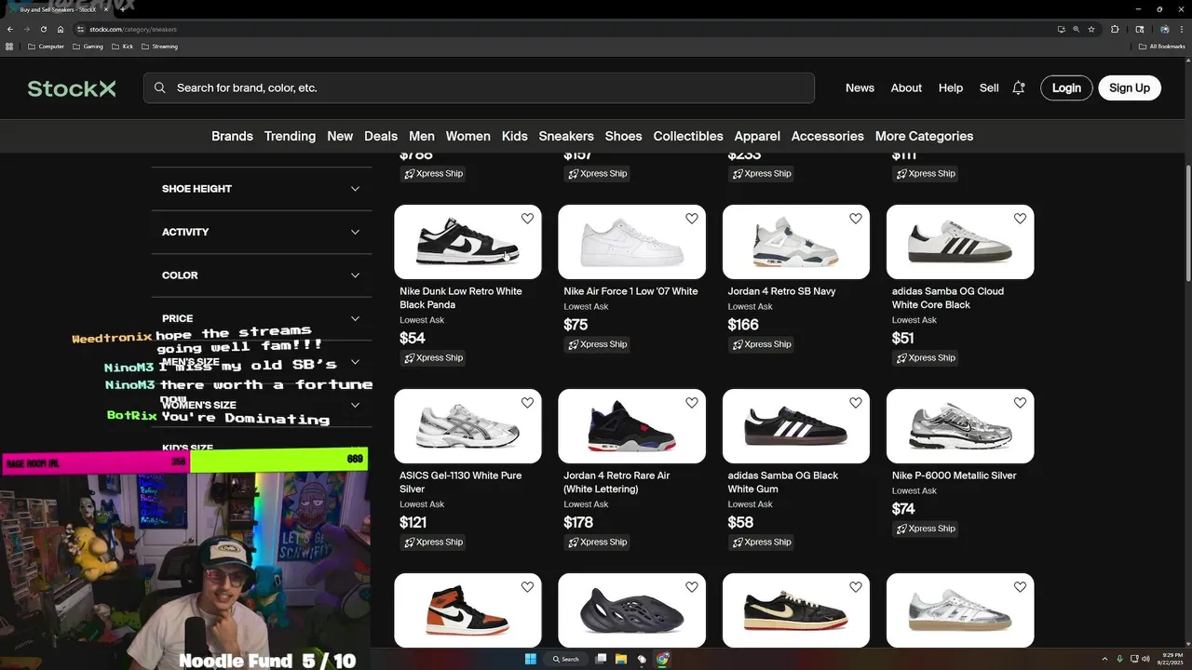Open the Collectibles menu
The height and width of the screenshot is (670, 1192).
(688, 136)
